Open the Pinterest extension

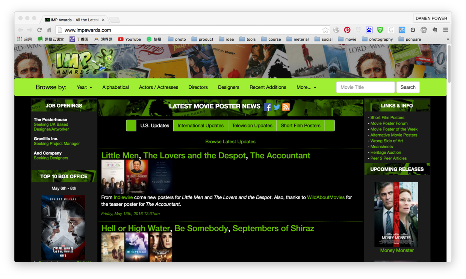(347, 30)
